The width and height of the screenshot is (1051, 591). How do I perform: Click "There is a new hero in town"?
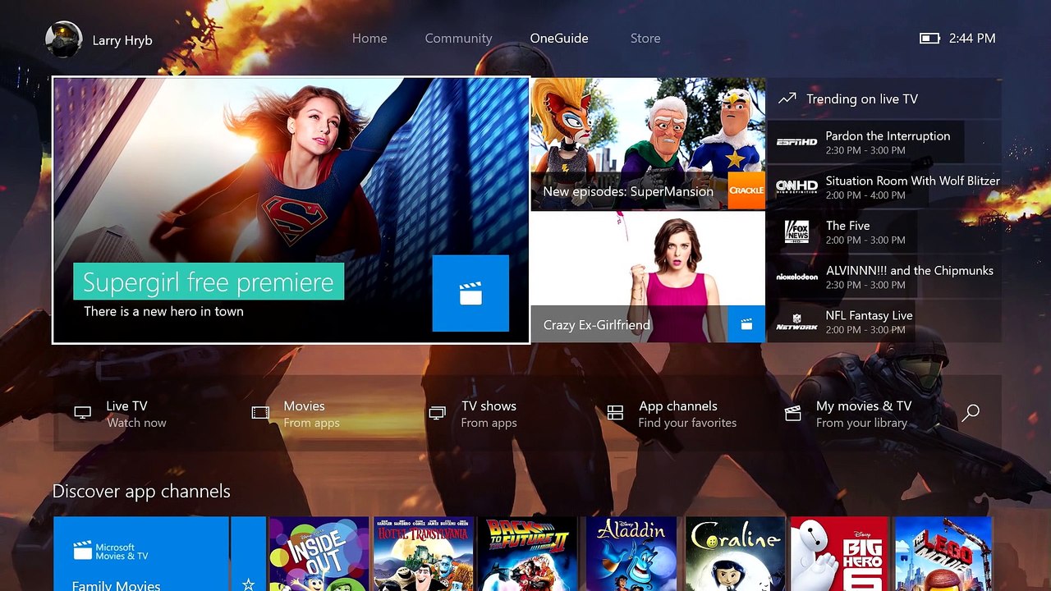click(x=163, y=312)
